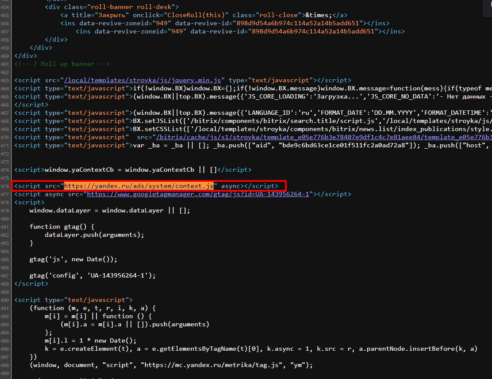Image resolution: width=492 pixels, height=379 pixels.
Task: Open the googletagmanager gtag/js link
Action: 198,194
